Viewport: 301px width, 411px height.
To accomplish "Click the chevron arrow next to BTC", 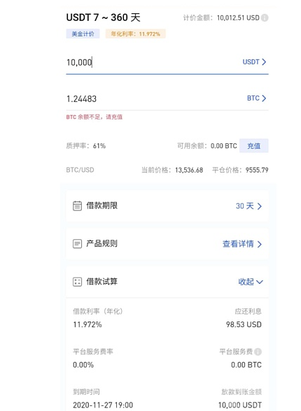I will click(264, 99).
